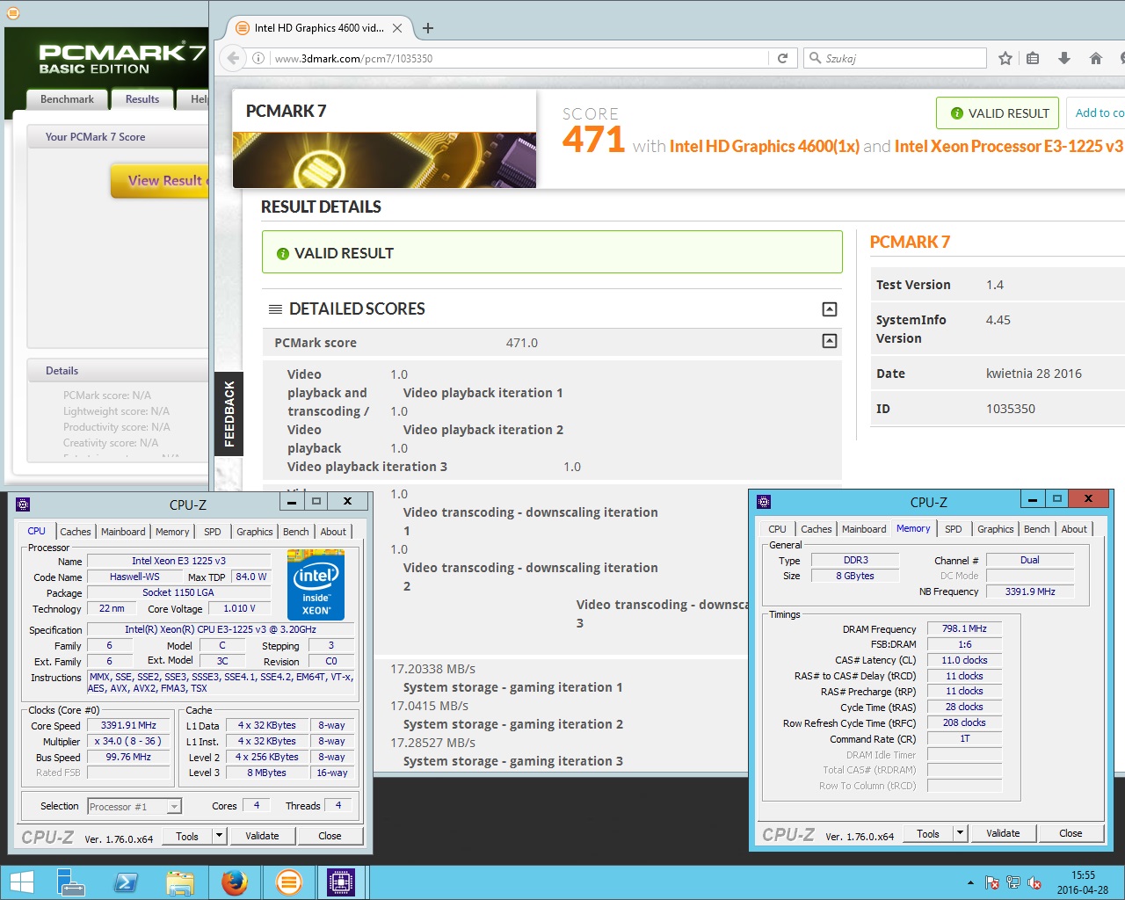Open Mainboard tab in left CPU-Z

123,532
